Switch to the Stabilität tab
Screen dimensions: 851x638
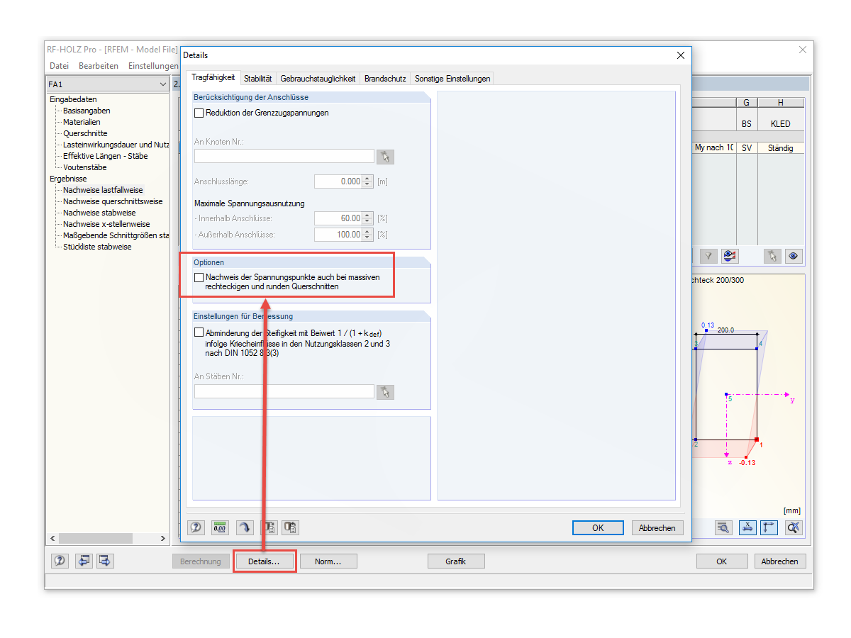(258, 79)
